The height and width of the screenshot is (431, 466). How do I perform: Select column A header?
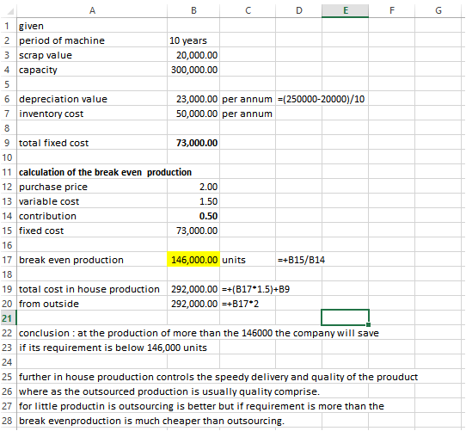(x=92, y=10)
